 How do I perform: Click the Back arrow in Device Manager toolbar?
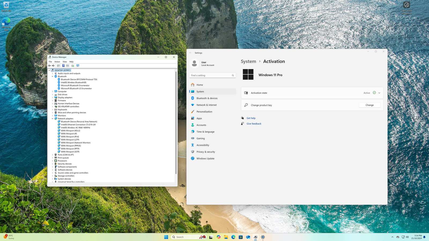(49, 66)
